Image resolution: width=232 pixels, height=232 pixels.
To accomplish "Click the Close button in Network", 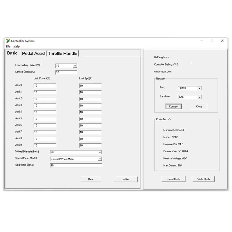I will [x=199, y=106].
